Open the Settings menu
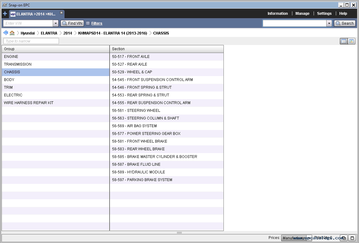This screenshot has height=243, width=359. (x=324, y=14)
